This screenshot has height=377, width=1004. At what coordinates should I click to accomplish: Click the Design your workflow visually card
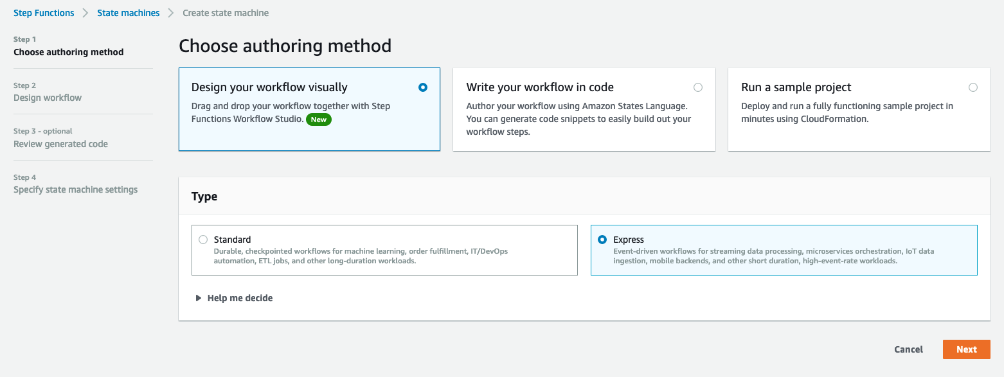tap(309, 109)
